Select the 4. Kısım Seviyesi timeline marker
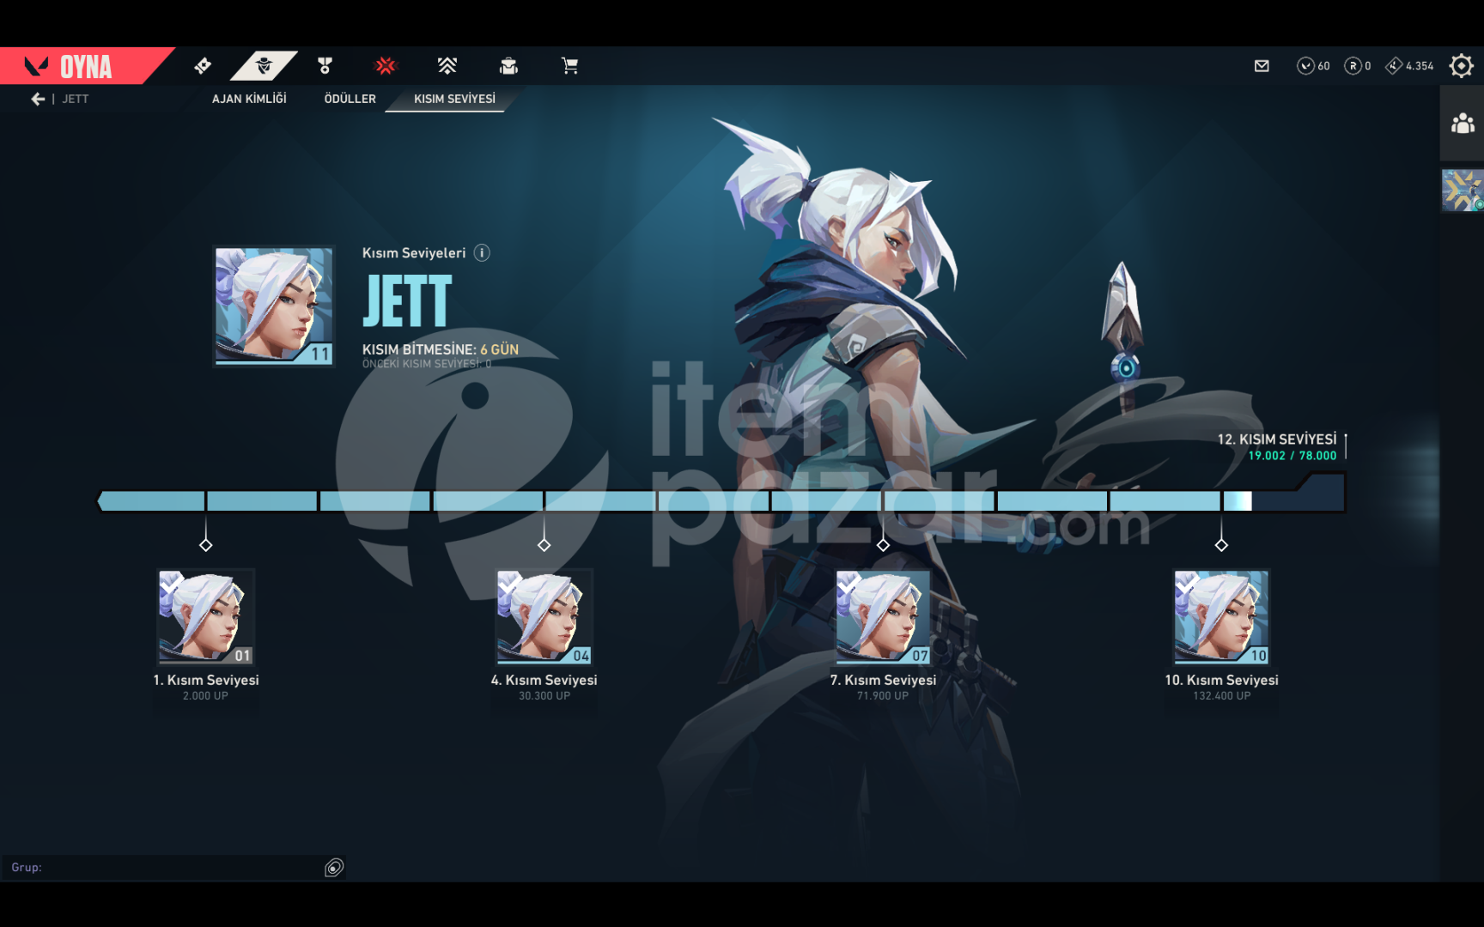The height and width of the screenshot is (927, 1484). coord(544,545)
